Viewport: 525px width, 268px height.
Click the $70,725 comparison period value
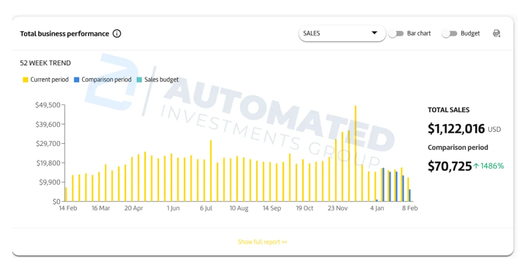(x=449, y=166)
